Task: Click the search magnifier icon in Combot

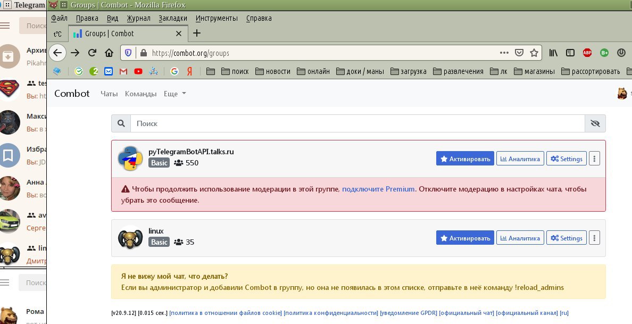Action: pyautogui.click(x=121, y=123)
